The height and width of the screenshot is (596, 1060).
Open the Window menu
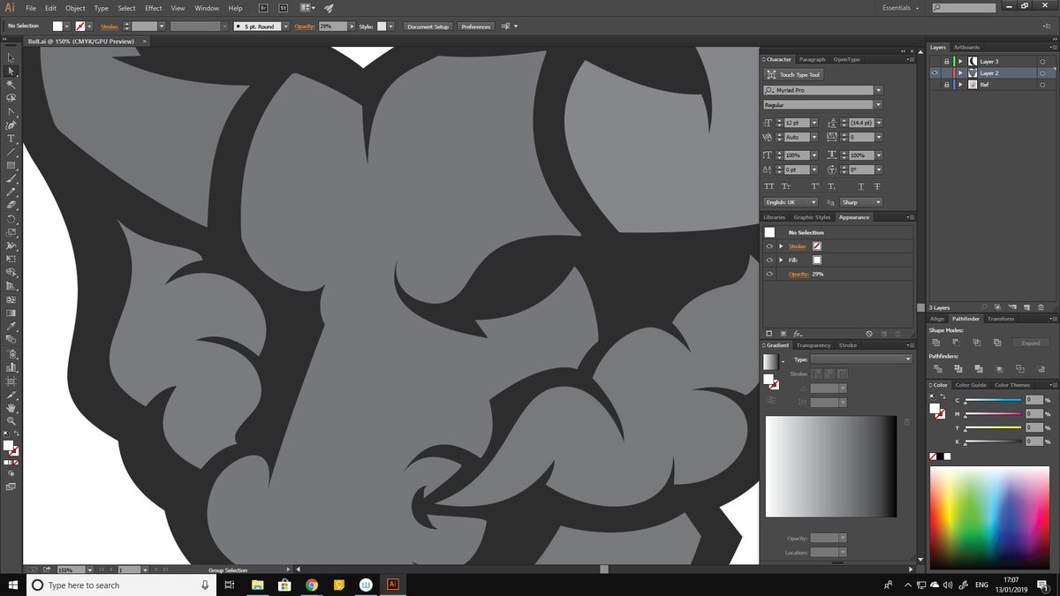(207, 8)
